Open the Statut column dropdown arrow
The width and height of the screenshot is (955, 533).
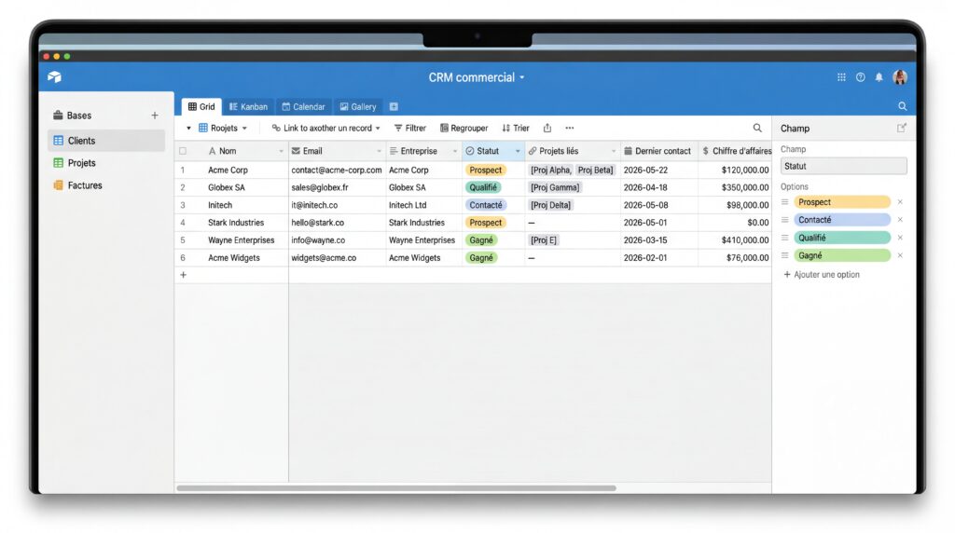click(518, 152)
